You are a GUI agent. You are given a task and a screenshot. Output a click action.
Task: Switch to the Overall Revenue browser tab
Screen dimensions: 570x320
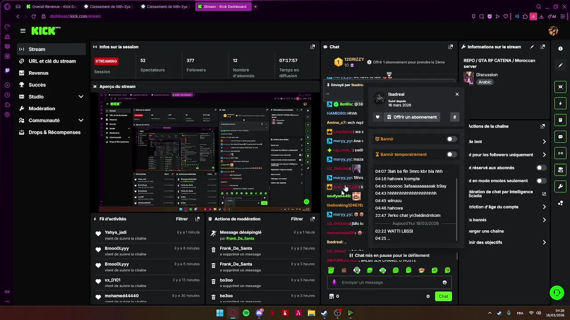(x=52, y=7)
